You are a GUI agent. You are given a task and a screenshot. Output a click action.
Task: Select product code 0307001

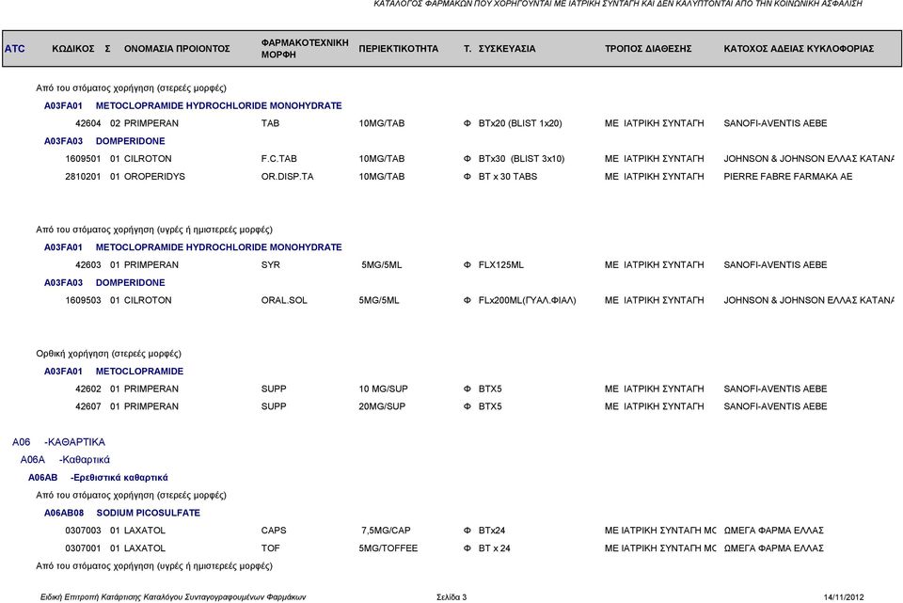click(83, 548)
